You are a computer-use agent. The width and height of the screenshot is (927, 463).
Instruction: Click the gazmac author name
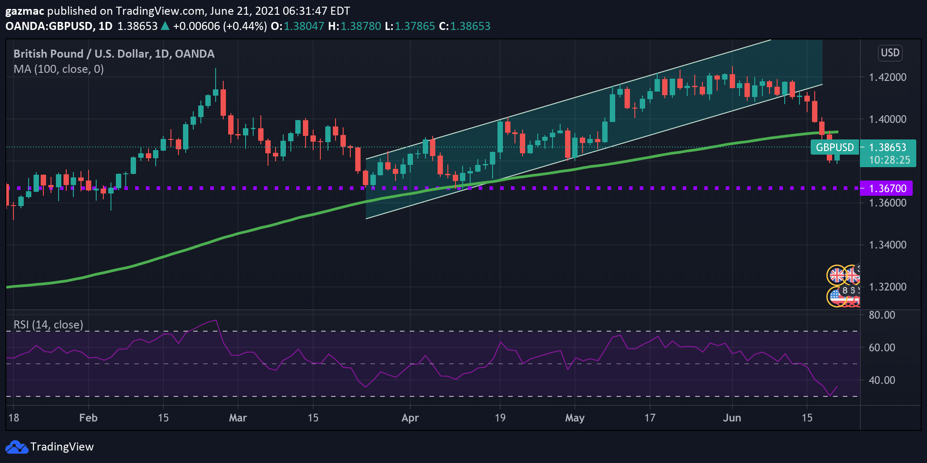tap(25, 11)
